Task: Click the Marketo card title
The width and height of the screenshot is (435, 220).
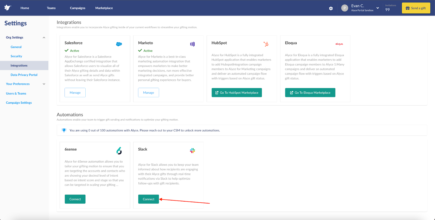Action: pyautogui.click(x=145, y=43)
